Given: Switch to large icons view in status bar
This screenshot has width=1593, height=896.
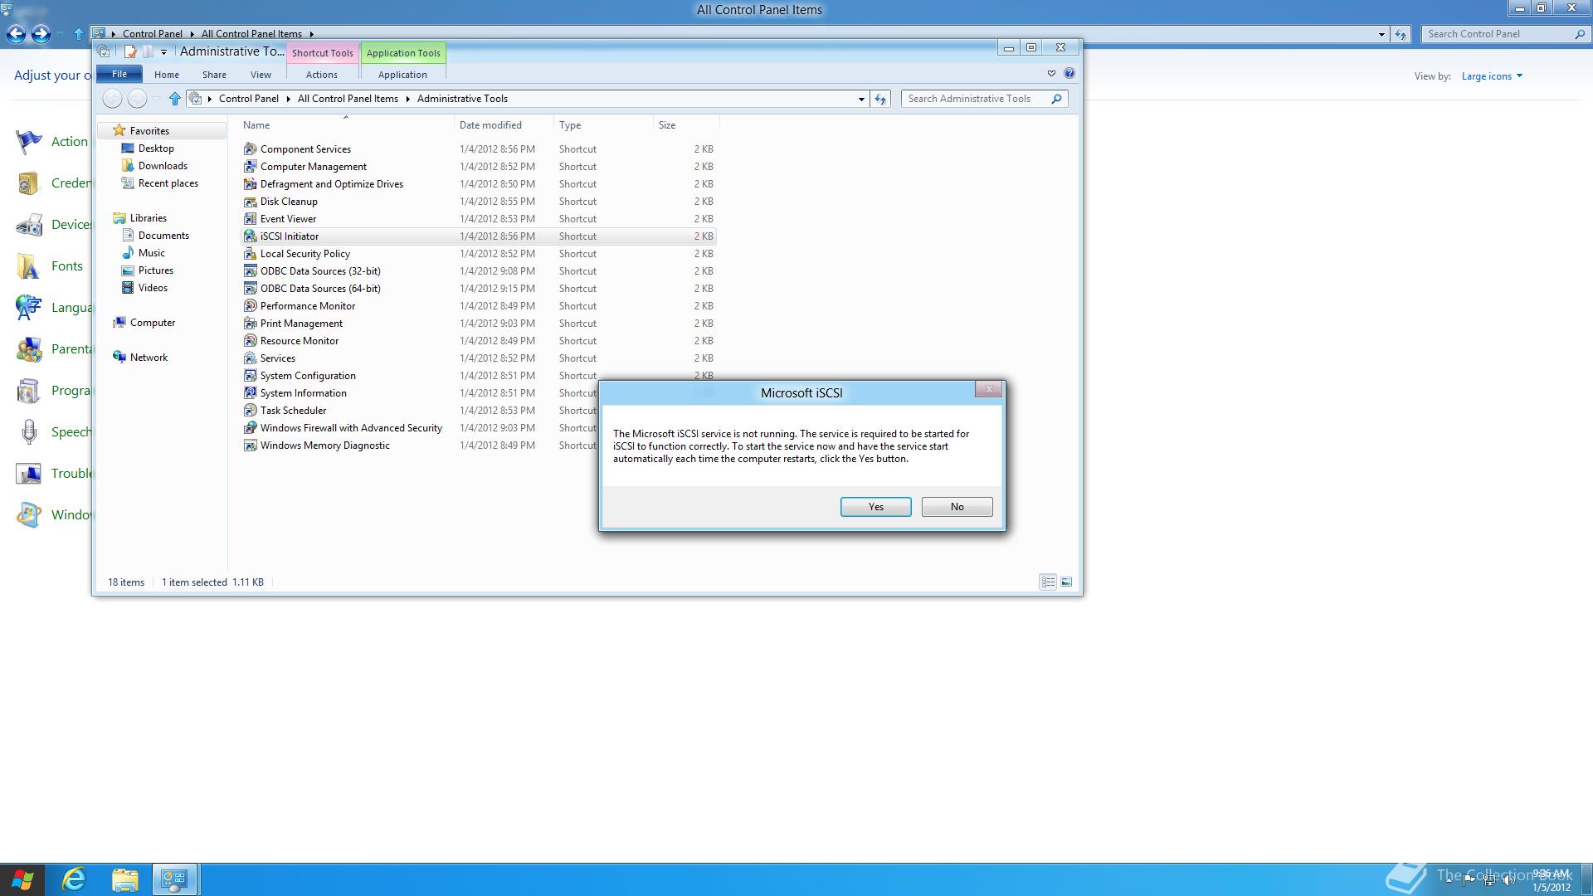Looking at the screenshot, I should tap(1066, 582).
